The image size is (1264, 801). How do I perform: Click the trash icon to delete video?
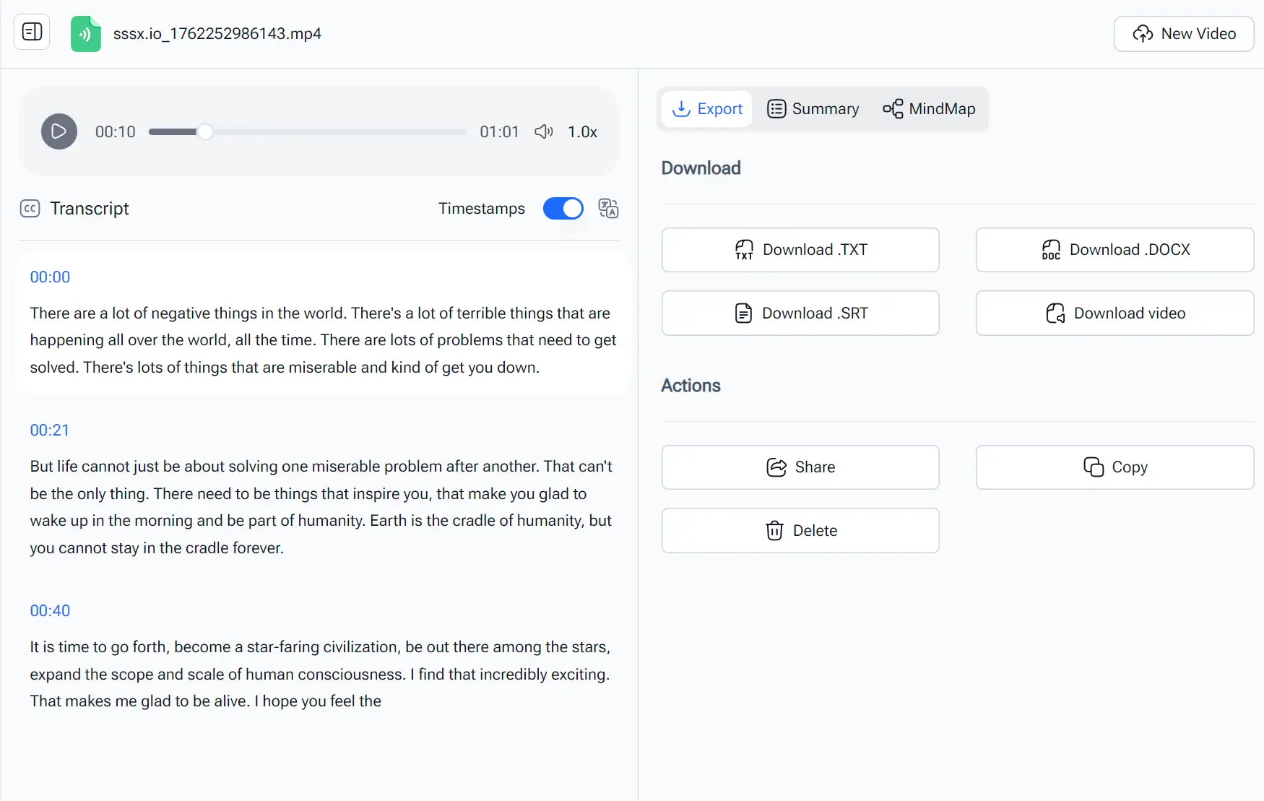774,530
